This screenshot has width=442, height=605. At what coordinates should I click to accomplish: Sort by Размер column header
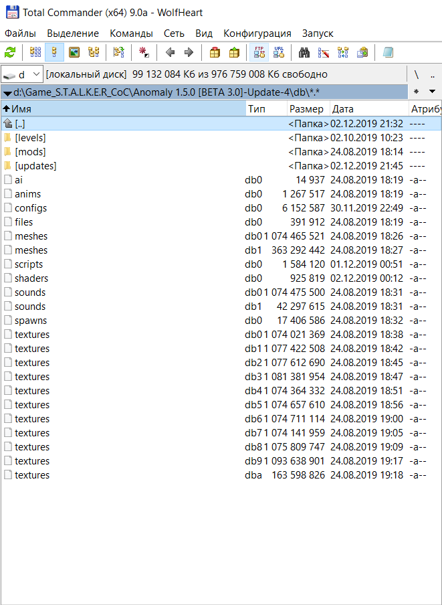[x=308, y=109]
